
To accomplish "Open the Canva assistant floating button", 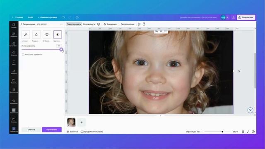I will coord(250,110).
